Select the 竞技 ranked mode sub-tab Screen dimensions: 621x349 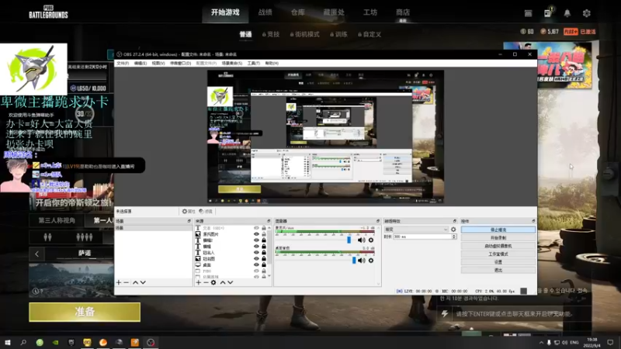271,34
